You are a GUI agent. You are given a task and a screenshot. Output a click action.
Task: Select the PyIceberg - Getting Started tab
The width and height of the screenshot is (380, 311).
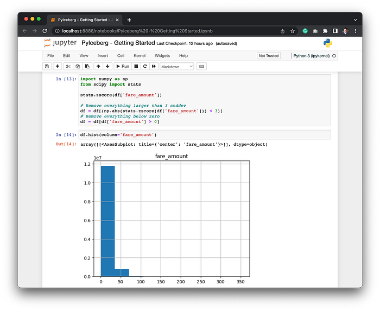click(x=85, y=20)
